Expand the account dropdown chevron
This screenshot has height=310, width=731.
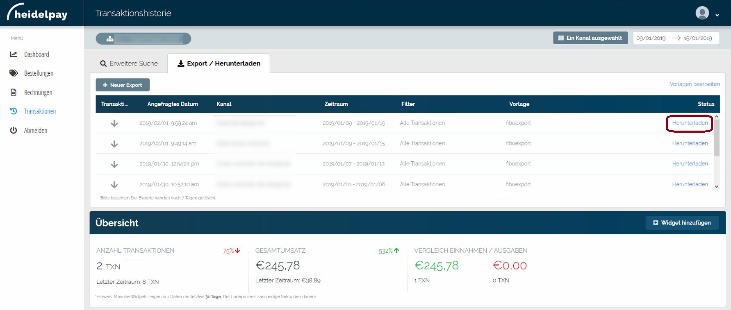coord(717,15)
